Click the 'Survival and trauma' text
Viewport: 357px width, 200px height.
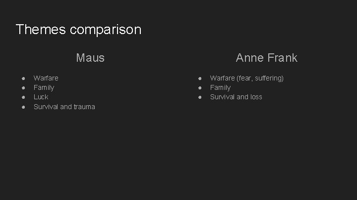point(64,107)
